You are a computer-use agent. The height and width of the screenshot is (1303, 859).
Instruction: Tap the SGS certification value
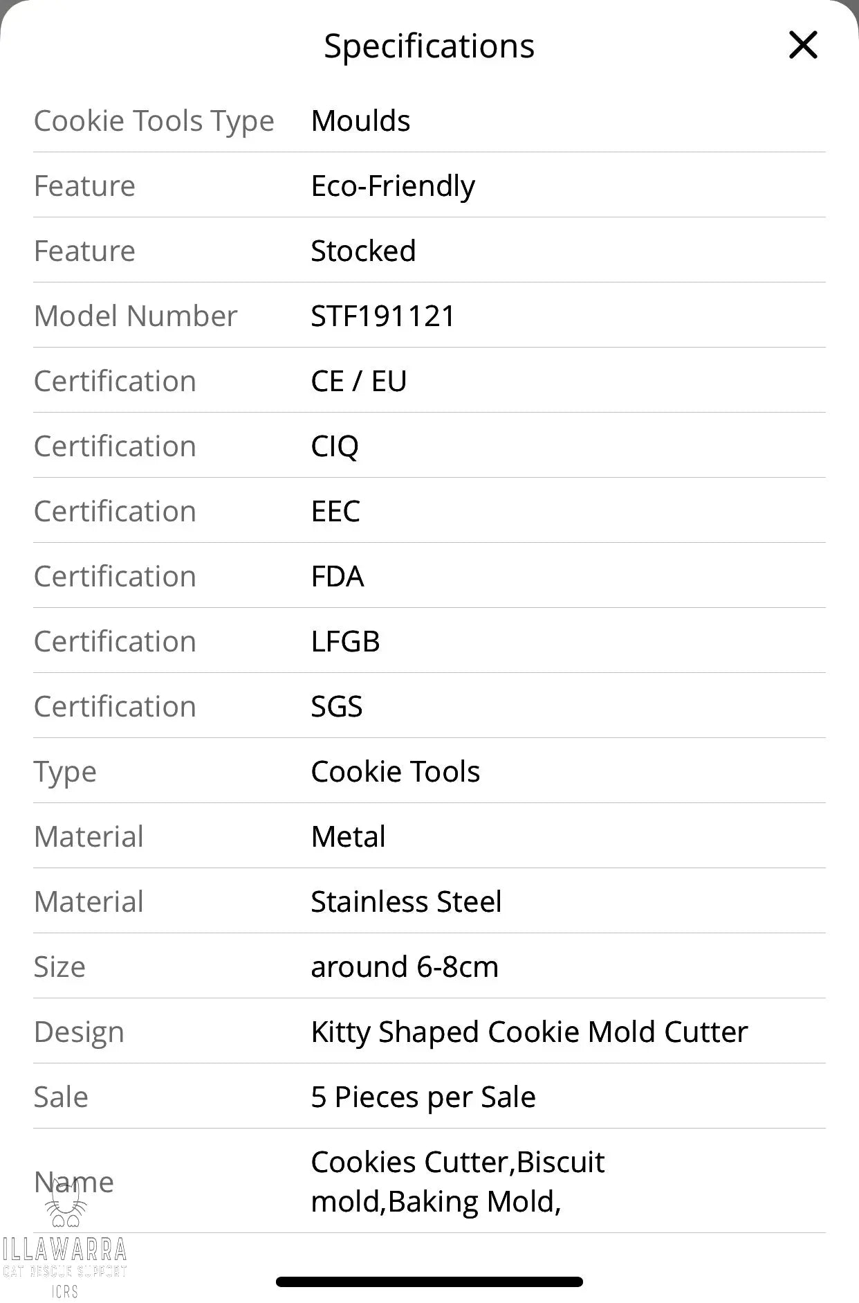337,707
